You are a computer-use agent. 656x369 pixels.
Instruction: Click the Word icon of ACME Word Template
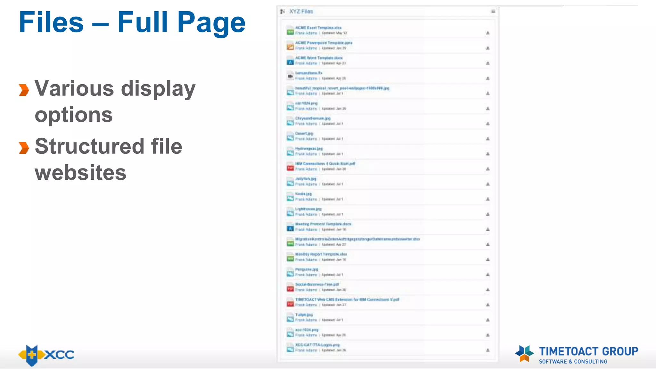290,61
